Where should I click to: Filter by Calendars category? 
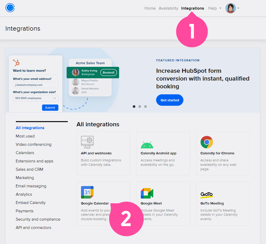point(25,153)
